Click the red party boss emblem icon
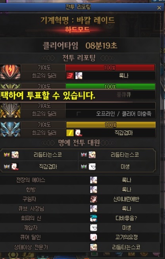This screenshot has width=165, height=259. coord(10,72)
